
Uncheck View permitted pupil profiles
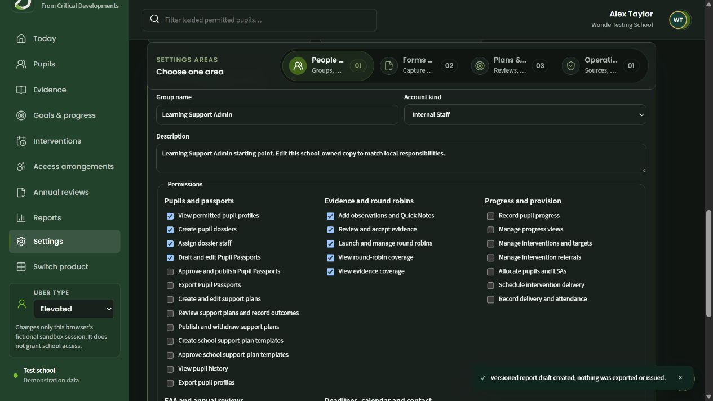170,216
